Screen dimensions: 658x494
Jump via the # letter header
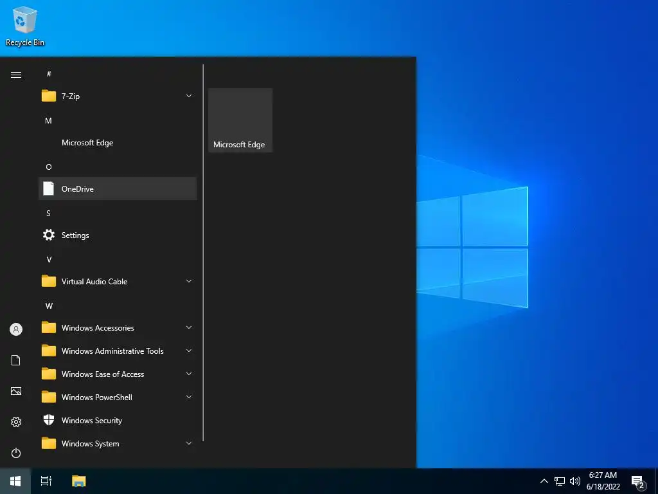(x=49, y=74)
